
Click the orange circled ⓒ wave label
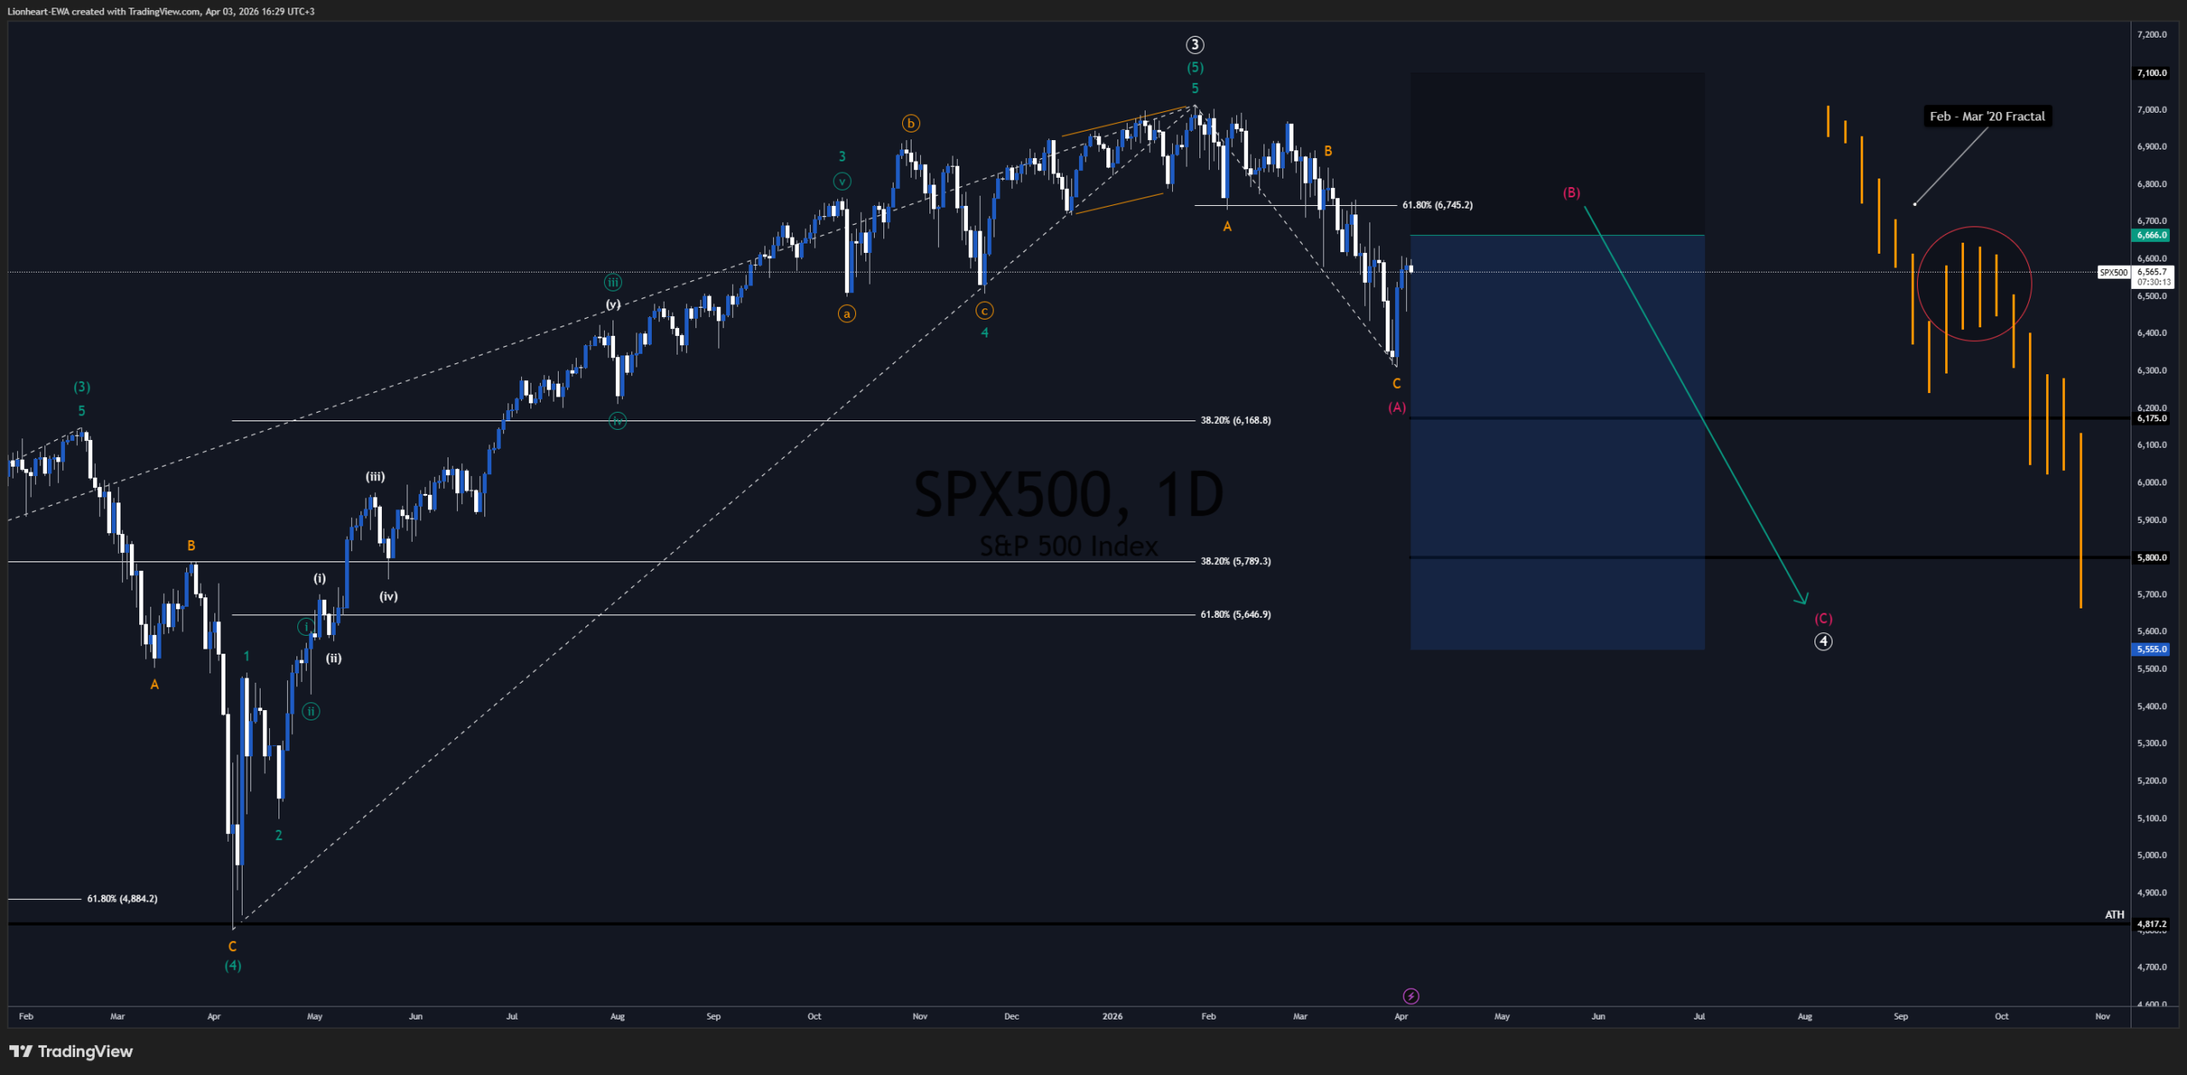[x=984, y=311]
